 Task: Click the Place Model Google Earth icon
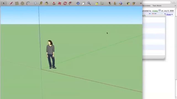tap(121, 3)
